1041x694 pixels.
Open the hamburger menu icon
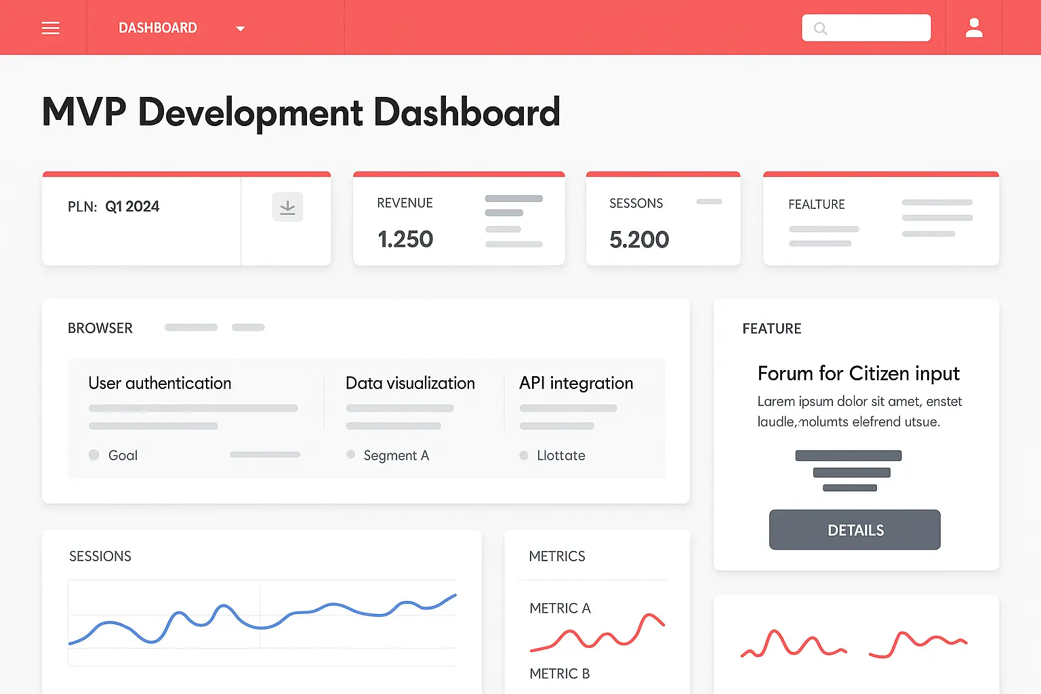[x=51, y=28]
